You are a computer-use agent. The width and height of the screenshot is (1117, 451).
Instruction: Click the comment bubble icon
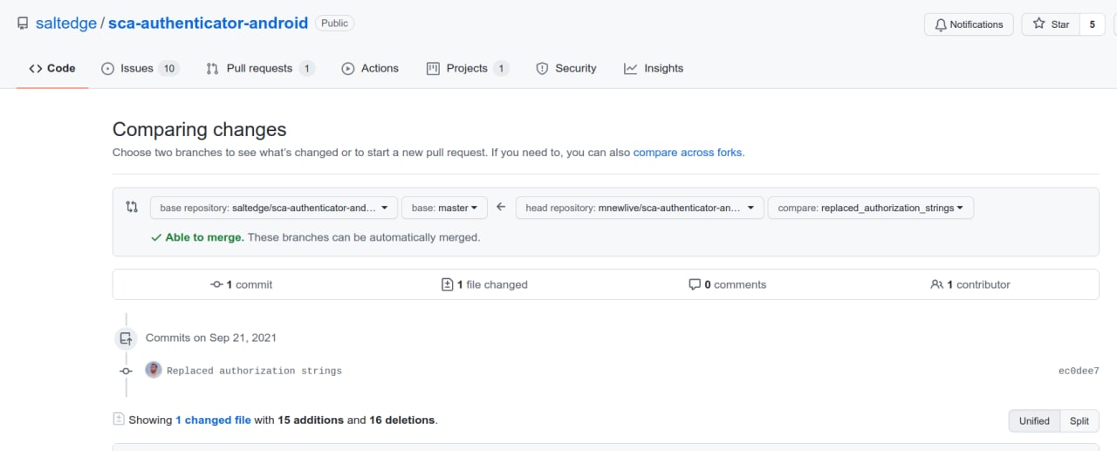point(695,284)
